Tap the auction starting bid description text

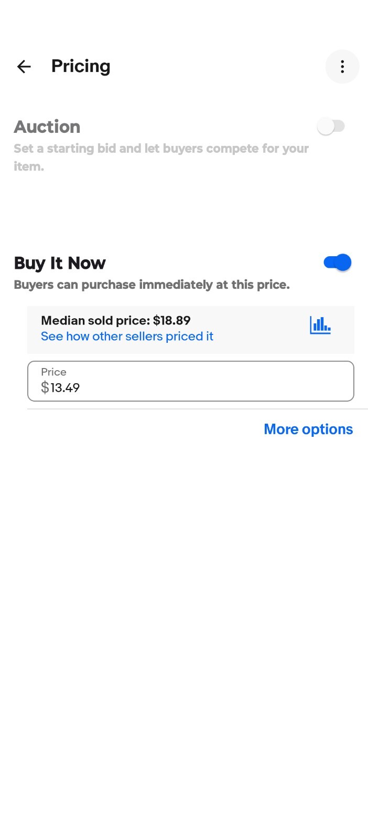click(161, 157)
